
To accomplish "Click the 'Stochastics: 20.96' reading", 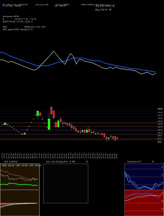I will [10, 16].
